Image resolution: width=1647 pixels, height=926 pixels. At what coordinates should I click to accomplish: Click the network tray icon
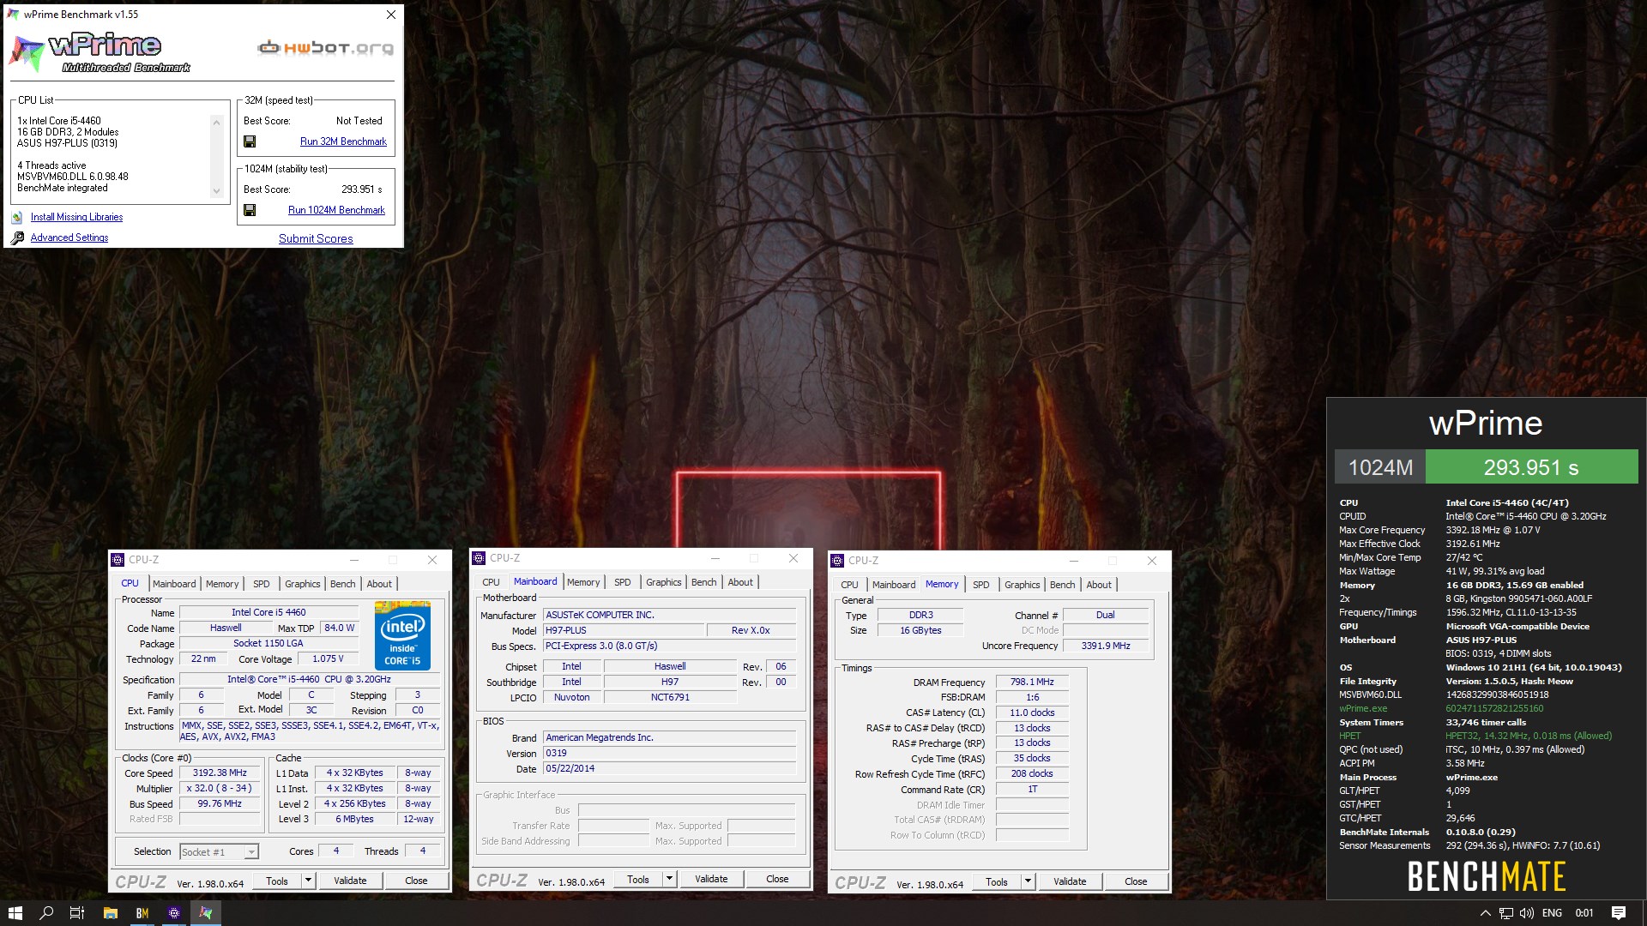[1506, 913]
